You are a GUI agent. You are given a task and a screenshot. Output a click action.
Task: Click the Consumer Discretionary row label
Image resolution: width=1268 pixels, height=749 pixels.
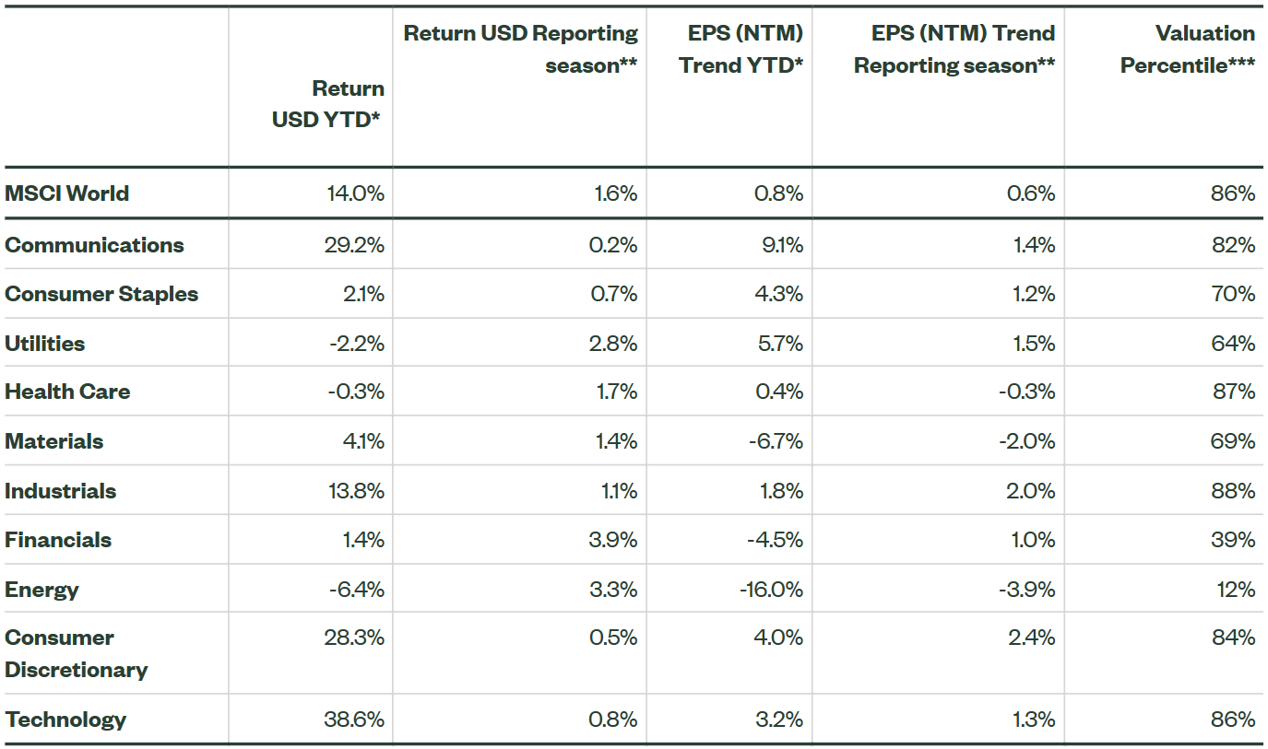tap(77, 653)
